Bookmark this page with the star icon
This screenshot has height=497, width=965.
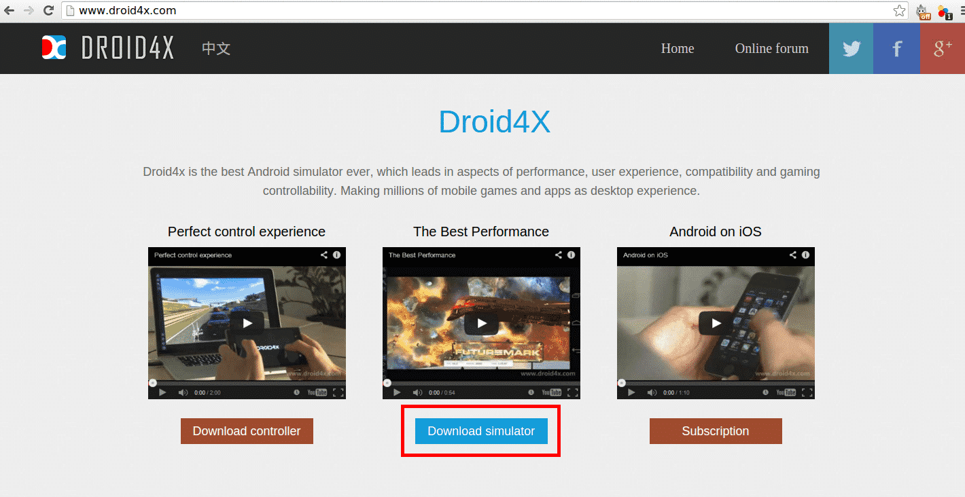pyautogui.click(x=899, y=11)
